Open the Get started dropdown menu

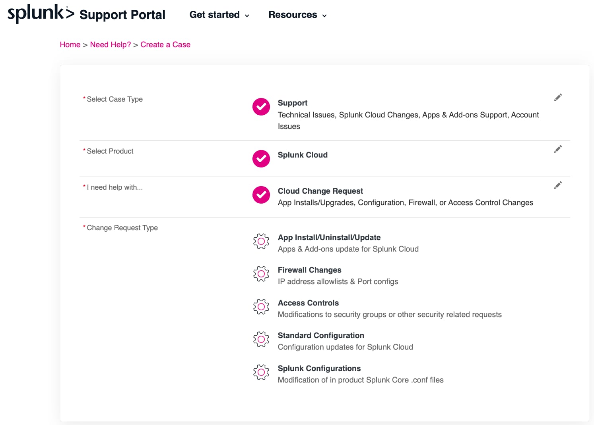click(x=219, y=15)
